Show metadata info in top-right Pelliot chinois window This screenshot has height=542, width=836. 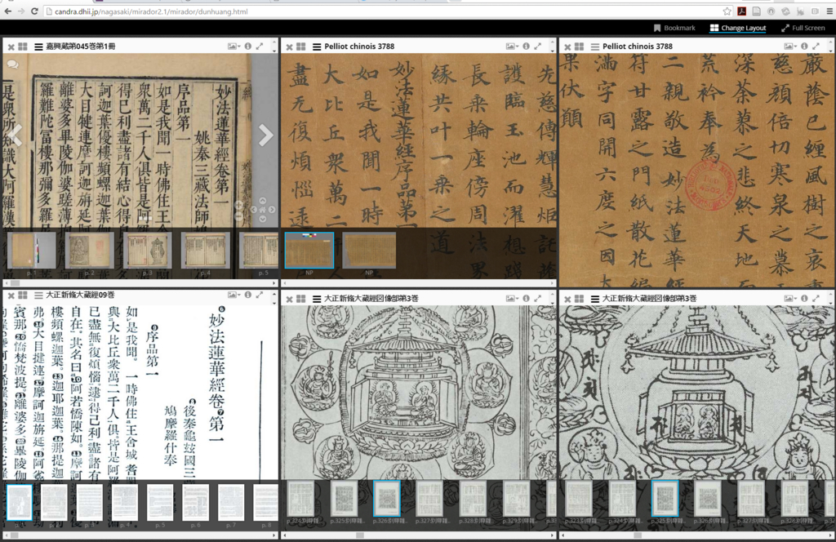point(804,47)
